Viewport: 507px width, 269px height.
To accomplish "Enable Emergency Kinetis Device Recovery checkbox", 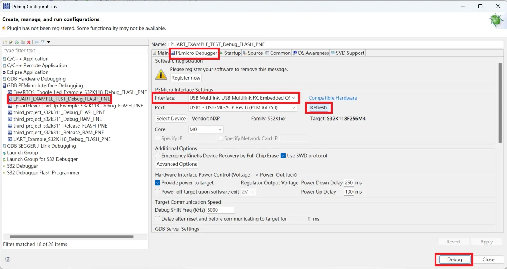I will (x=158, y=156).
